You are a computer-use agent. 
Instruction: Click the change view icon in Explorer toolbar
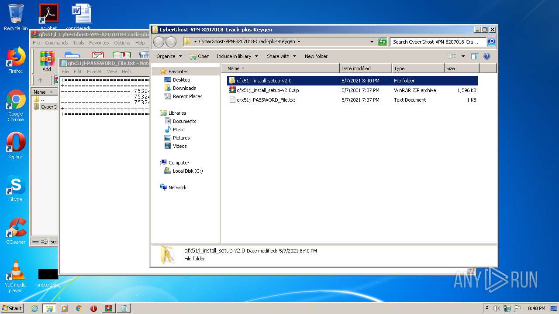point(452,56)
